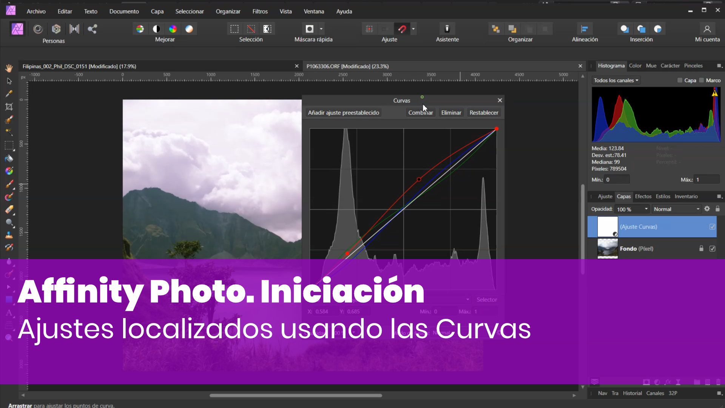Click Select All marquee icon
The image size is (725, 408).
click(x=234, y=29)
